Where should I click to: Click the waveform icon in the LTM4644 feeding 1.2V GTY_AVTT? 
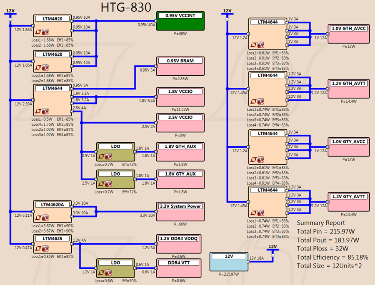[260, 213]
